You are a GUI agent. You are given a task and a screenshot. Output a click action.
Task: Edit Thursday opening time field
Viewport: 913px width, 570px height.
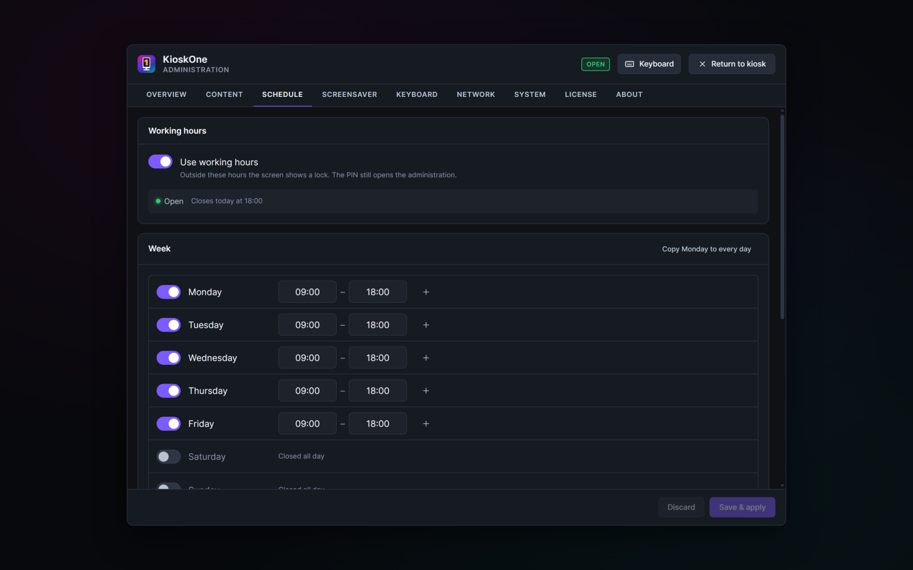308,391
